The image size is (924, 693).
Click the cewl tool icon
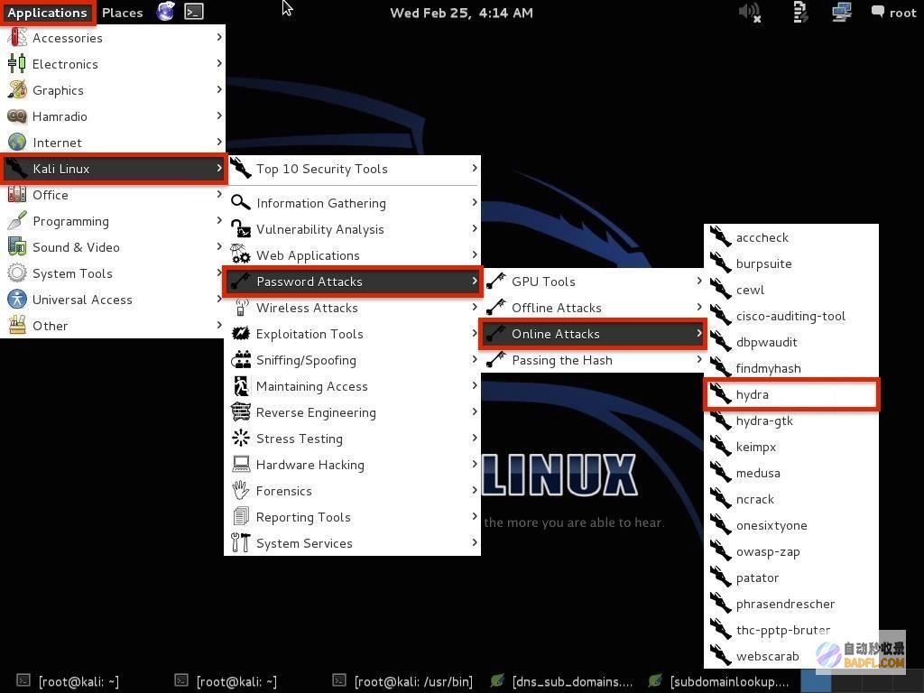pos(720,290)
